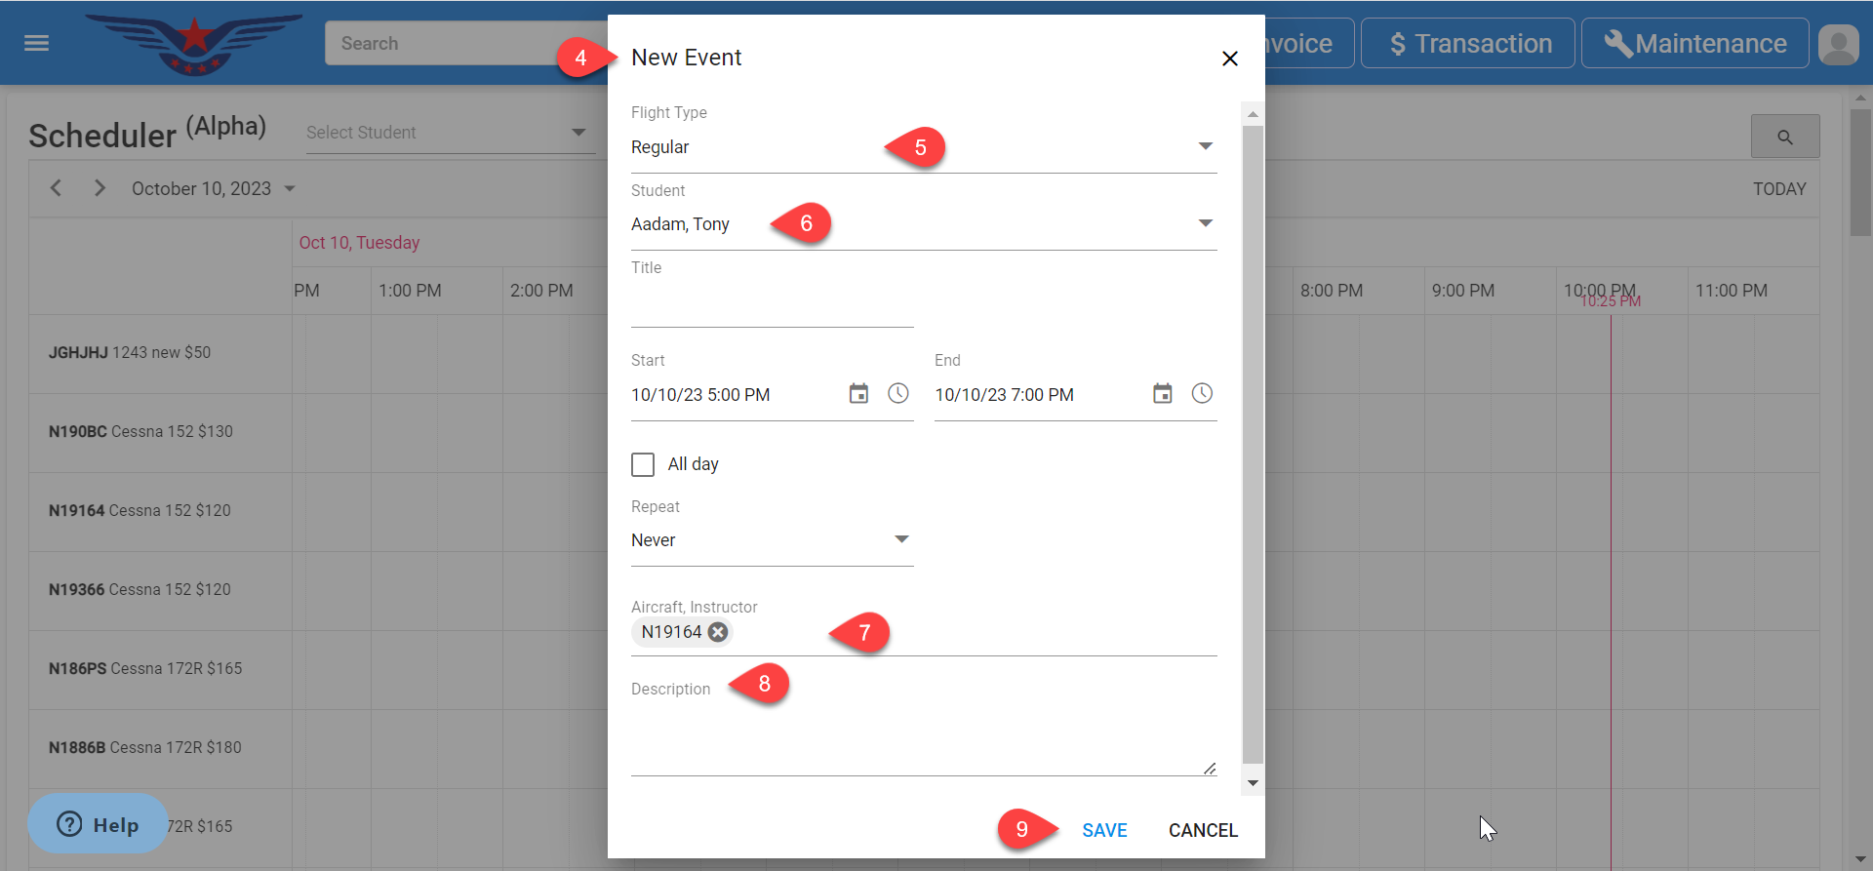Image resolution: width=1873 pixels, height=871 pixels.
Task: Open the Start time clock picker
Action: tap(897, 394)
